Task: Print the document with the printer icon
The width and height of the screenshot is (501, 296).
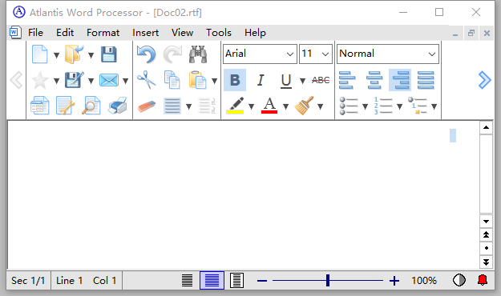Action: tap(117, 106)
